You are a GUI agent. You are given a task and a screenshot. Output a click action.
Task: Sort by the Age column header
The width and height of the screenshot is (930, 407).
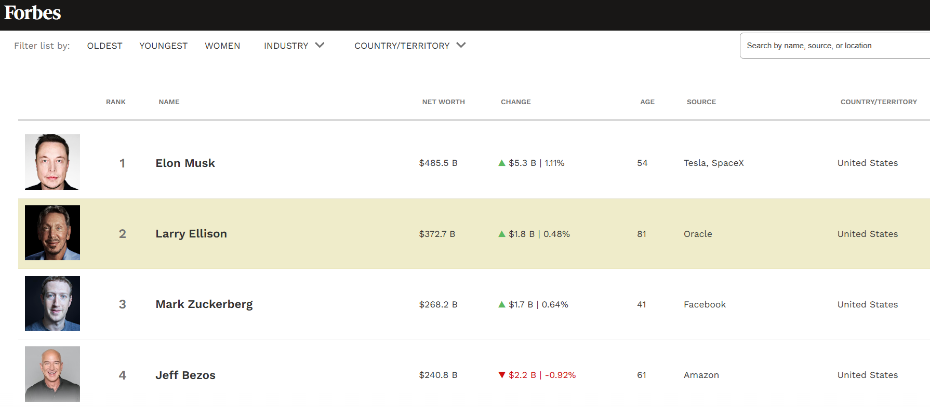(647, 102)
